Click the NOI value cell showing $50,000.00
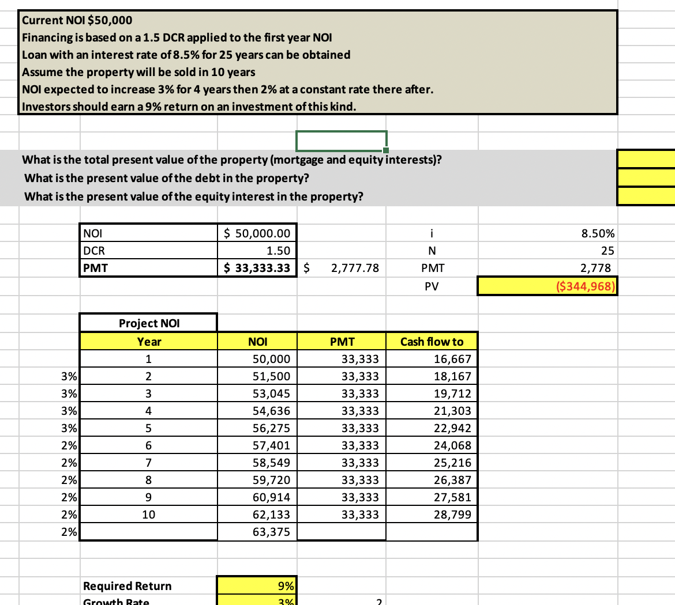The width and height of the screenshot is (675, 605). (257, 233)
